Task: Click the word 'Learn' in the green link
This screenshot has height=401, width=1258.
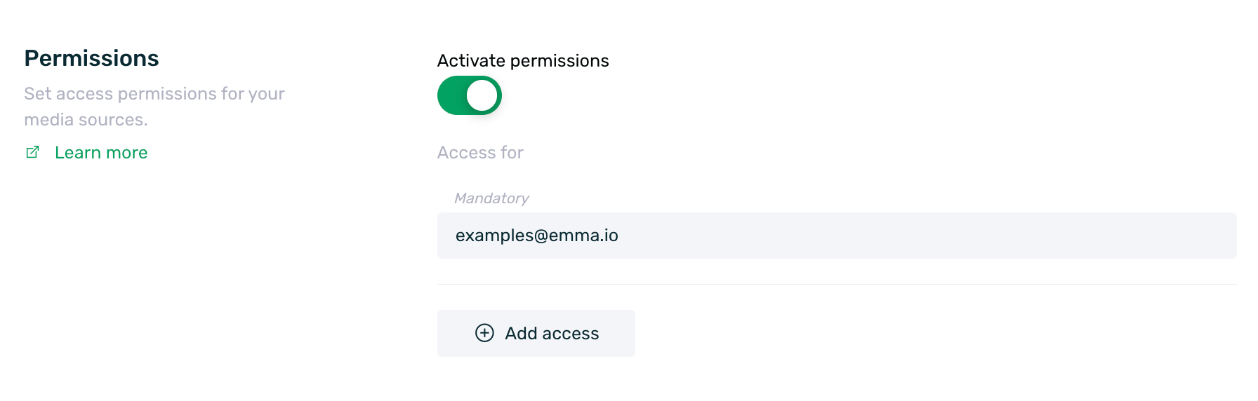Action: (78, 153)
